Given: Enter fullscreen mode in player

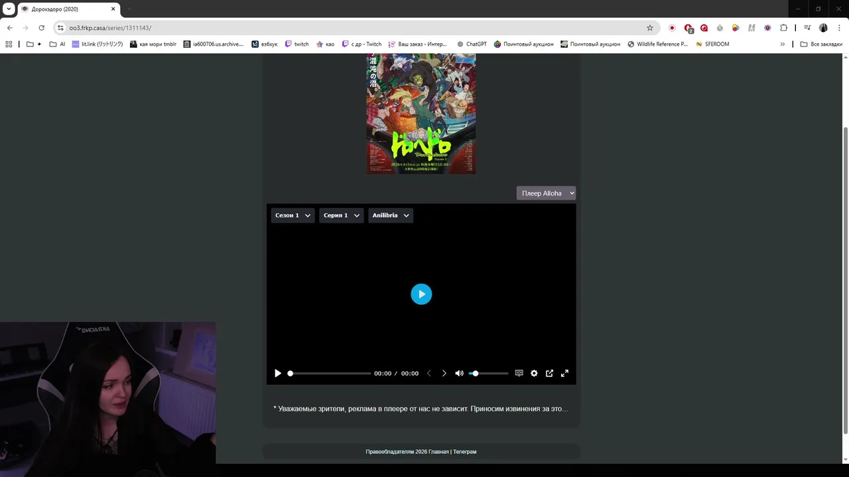Looking at the screenshot, I should tap(564, 374).
